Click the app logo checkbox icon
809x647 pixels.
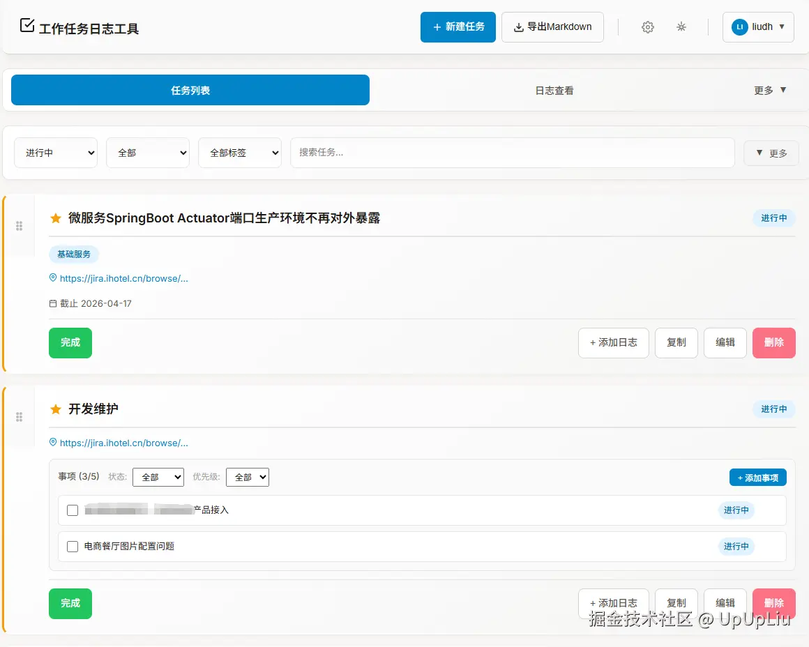pos(27,25)
